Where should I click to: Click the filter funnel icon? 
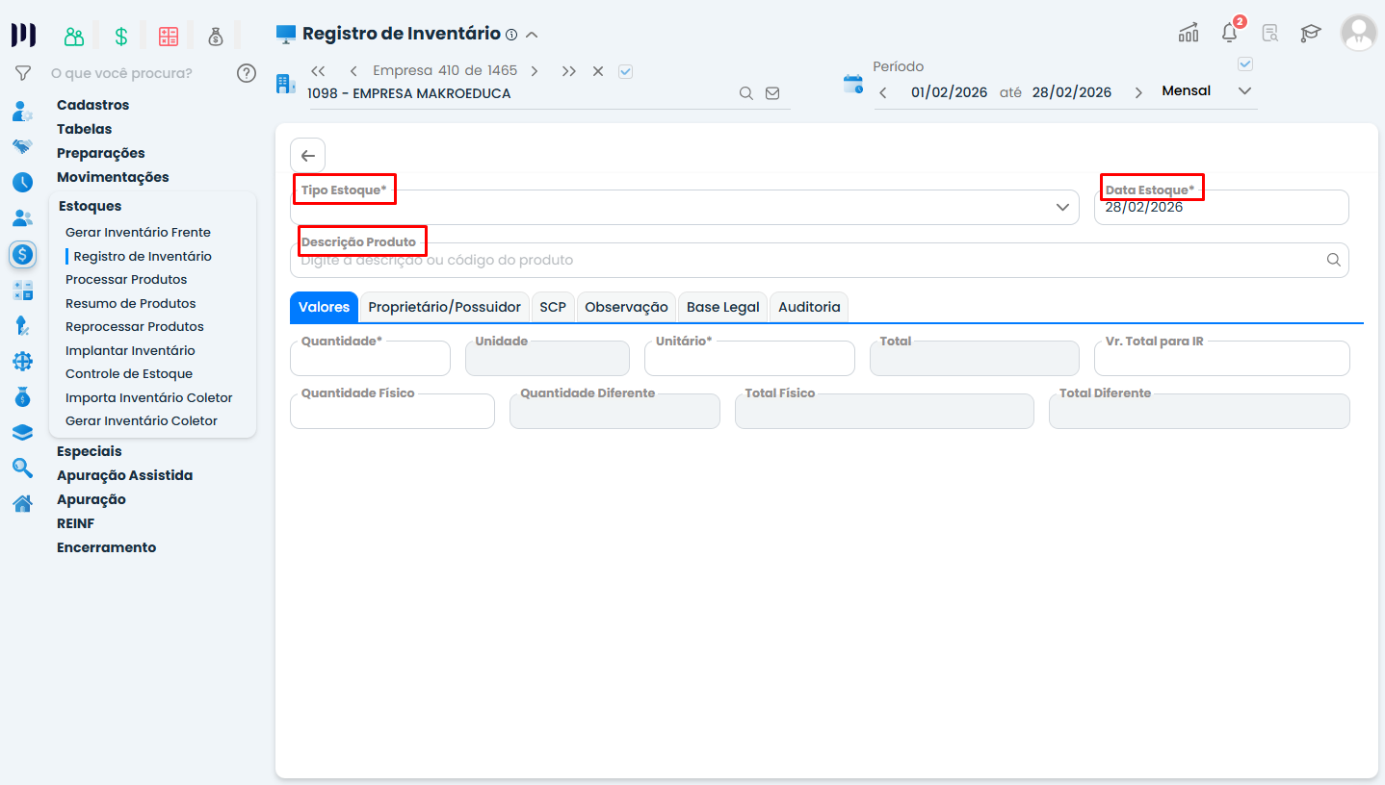(x=23, y=73)
